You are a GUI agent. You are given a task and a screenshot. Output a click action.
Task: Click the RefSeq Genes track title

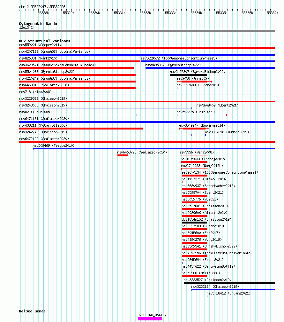click(32, 311)
